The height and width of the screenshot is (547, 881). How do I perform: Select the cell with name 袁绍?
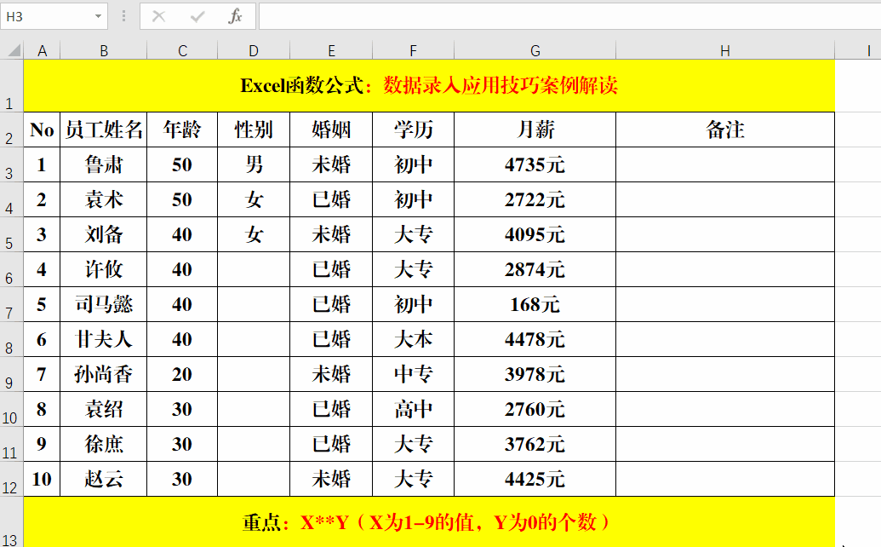[104, 409]
